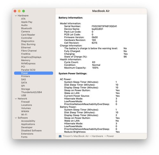This screenshot has width=159, height=155.
Task: Select Fonts under Software
Action: [24, 137]
